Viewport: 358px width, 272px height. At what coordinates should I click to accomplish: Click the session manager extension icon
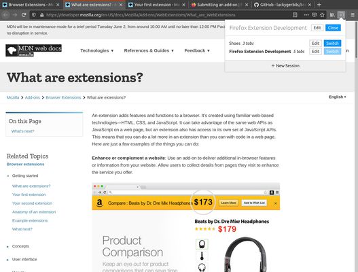tap(341, 15)
